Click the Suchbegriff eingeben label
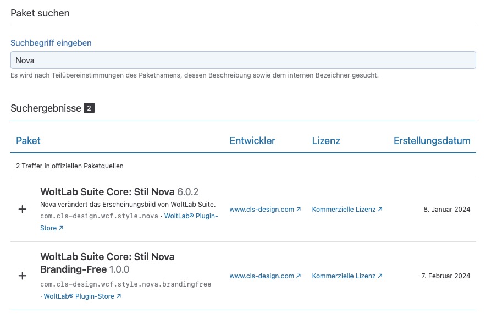 [x=51, y=42]
